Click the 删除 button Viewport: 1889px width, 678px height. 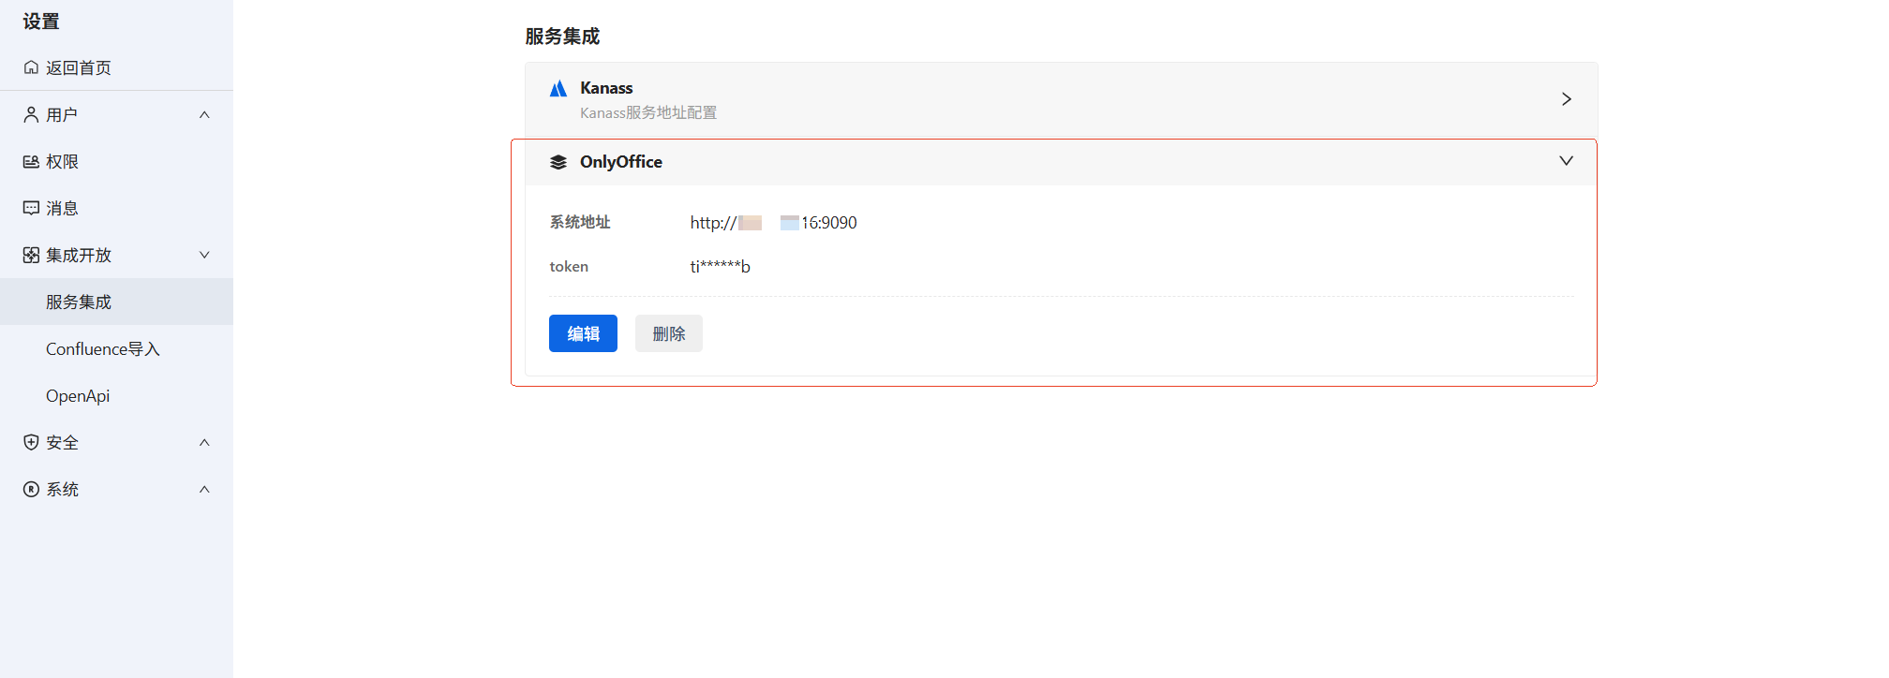pyautogui.click(x=669, y=333)
